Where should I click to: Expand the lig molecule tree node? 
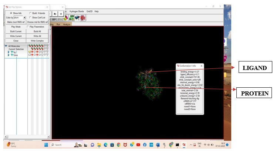[x=9, y=52]
